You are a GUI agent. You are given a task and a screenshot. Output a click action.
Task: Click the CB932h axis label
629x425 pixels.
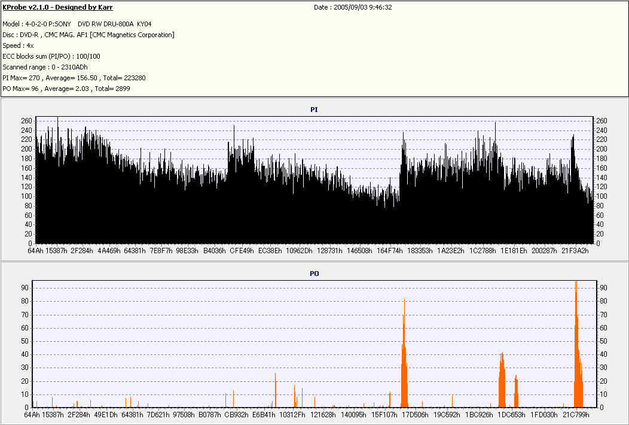(x=237, y=415)
